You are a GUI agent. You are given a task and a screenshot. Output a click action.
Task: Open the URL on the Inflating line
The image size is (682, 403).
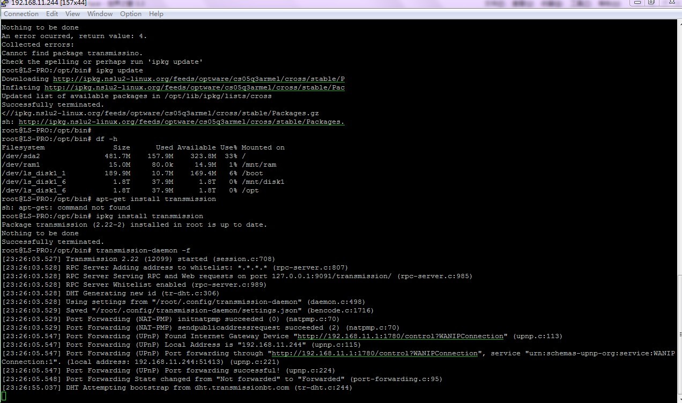pos(195,88)
